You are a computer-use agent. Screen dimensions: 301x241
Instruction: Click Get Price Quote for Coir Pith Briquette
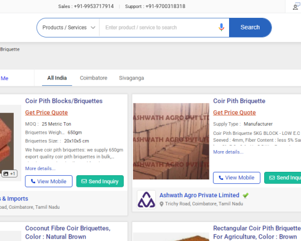coord(234,112)
